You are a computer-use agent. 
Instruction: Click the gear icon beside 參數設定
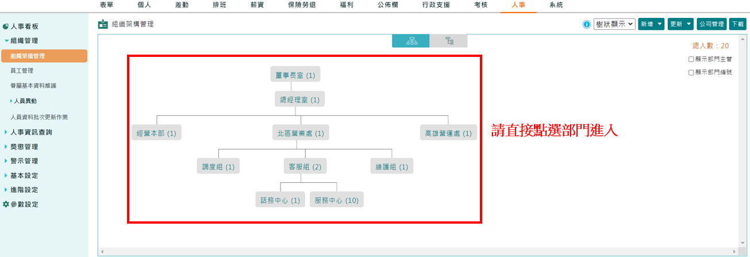[x=6, y=204]
